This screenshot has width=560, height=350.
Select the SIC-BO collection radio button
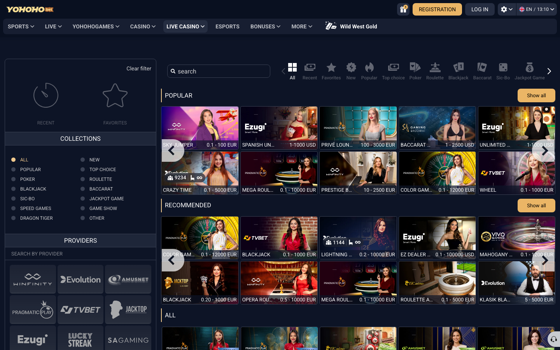[x=13, y=199]
